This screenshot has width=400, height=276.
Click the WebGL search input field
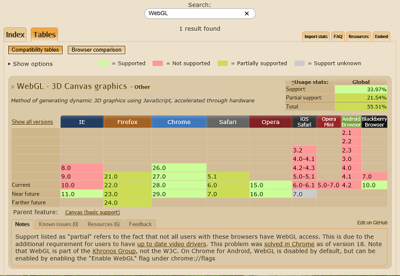coord(200,14)
